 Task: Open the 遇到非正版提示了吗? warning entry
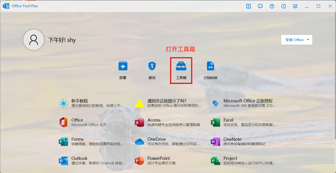[168, 103]
